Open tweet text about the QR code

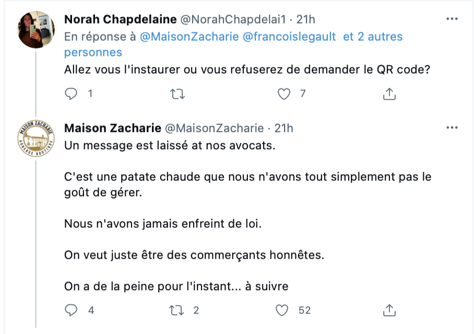coord(247,69)
